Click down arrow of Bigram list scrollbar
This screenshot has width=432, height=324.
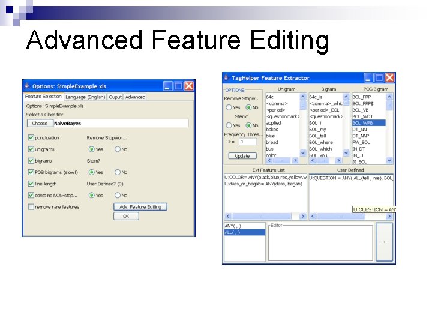(x=346, y=152)
